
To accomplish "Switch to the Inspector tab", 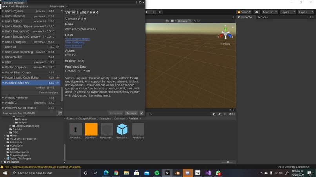I will click(x=245, y=17).
